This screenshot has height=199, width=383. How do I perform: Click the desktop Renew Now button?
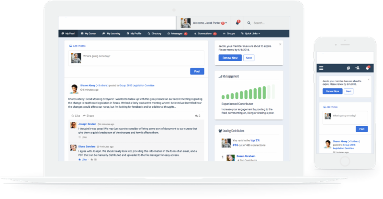[x=230, y=58]
